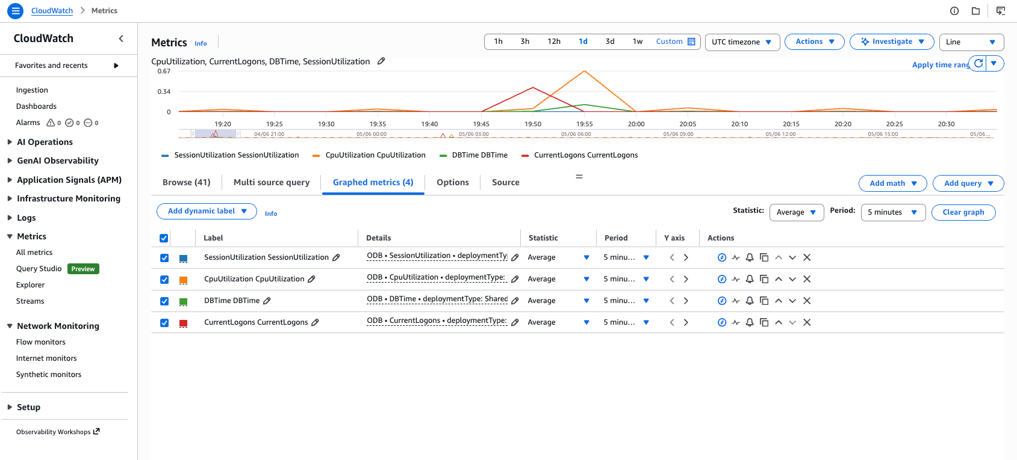The height and width of the screenshot is (460, 1017).
Task: Open the Add dynamic label dropdown
Action: 207,211
